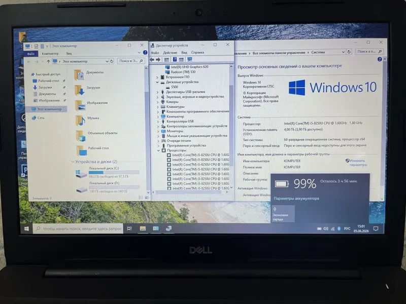
Task: Expand Клавиатуры node
Action: (x=158, y=107)
